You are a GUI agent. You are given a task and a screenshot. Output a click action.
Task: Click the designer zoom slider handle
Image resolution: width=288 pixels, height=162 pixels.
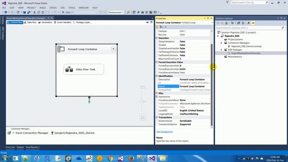pos(143,101)
